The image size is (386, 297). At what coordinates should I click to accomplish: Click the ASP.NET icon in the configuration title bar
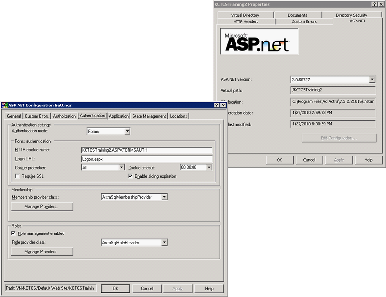coord(4,105)
